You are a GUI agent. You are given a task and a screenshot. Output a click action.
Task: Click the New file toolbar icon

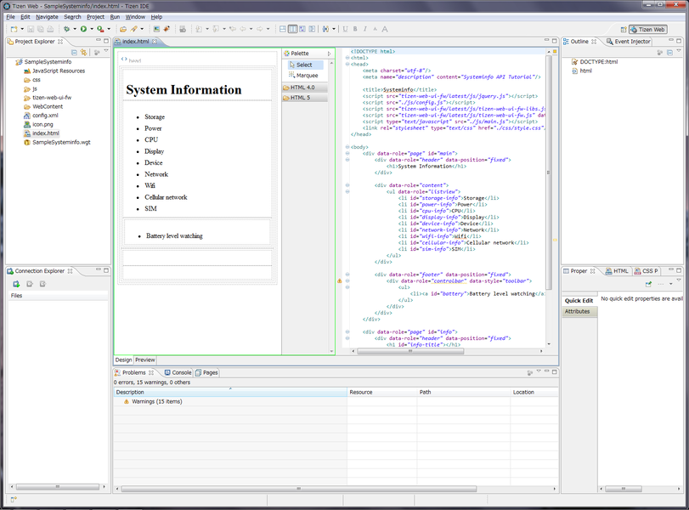coord(14,29)
